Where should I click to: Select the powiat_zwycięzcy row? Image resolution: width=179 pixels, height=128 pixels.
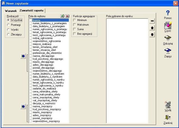[49, 118]
